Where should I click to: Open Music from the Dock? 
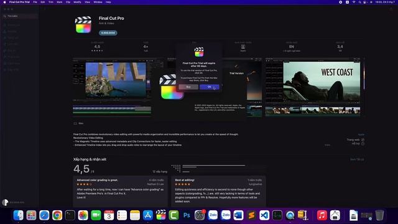click(322, 215)
